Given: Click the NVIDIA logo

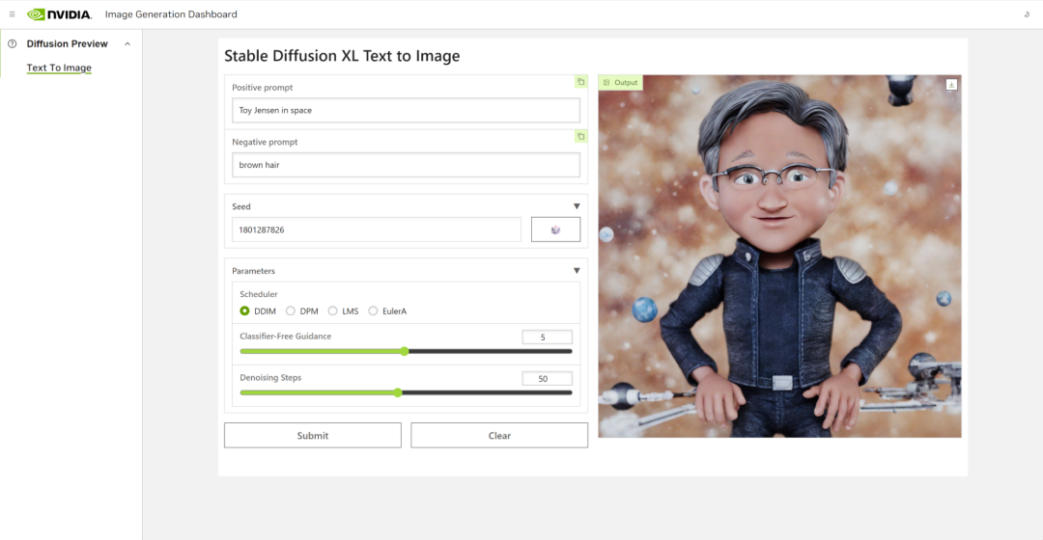Looking at the screenshot, I should click(x=59, y=14).
